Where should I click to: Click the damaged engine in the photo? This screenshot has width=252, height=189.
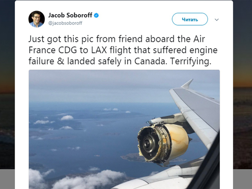[x=163, y=142]
